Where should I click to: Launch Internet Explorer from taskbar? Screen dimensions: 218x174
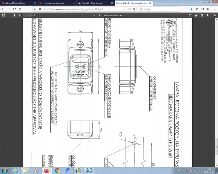click(x=15, y=170)
